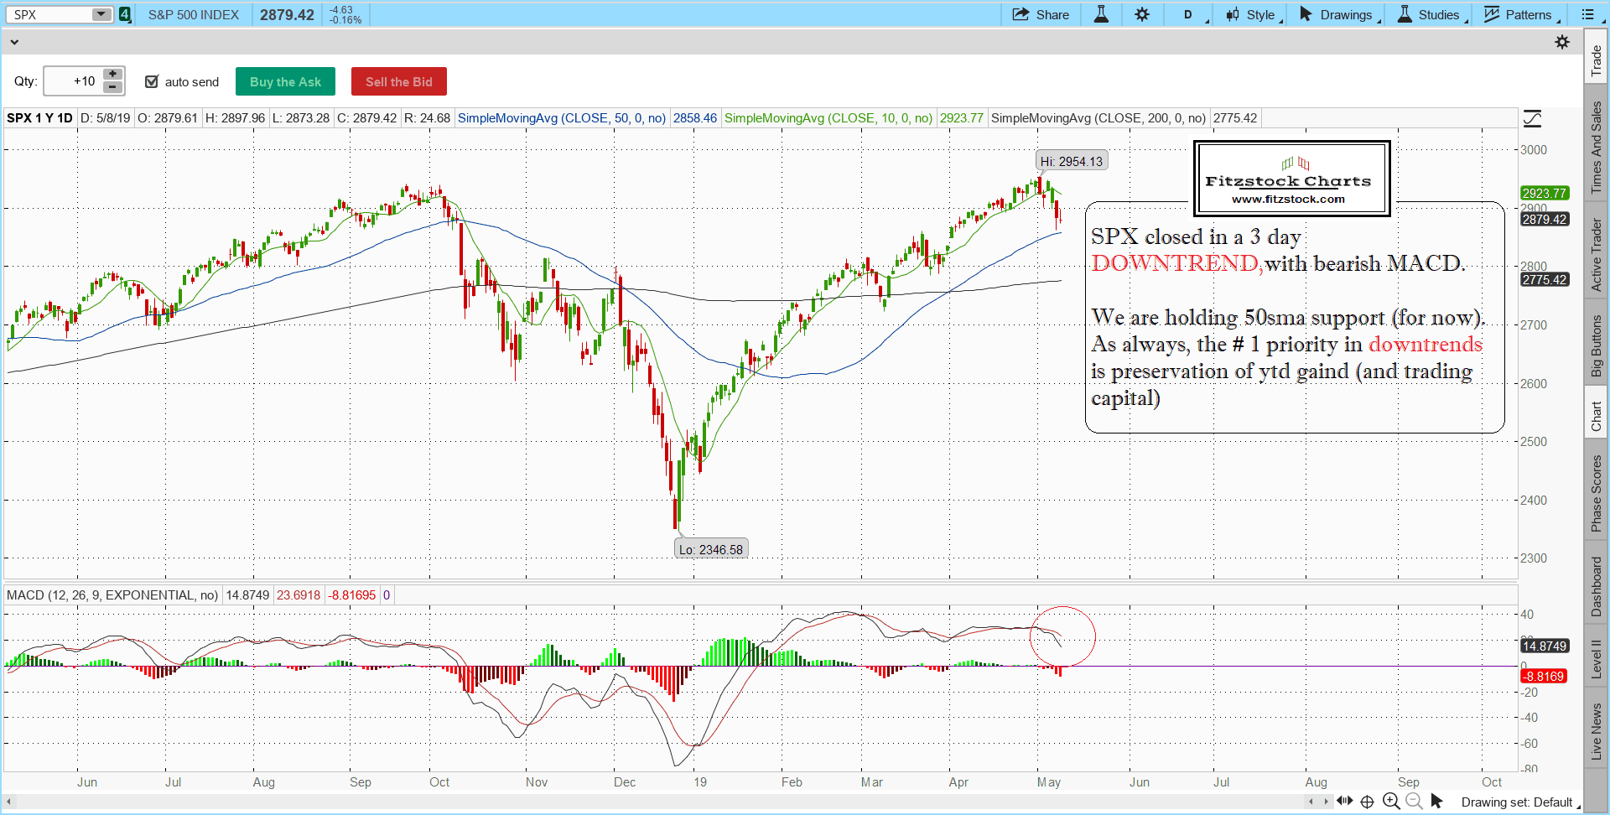Click the trendline icon above price axis
This screenshot has height=815, width=1610.
pos(1532,119)
